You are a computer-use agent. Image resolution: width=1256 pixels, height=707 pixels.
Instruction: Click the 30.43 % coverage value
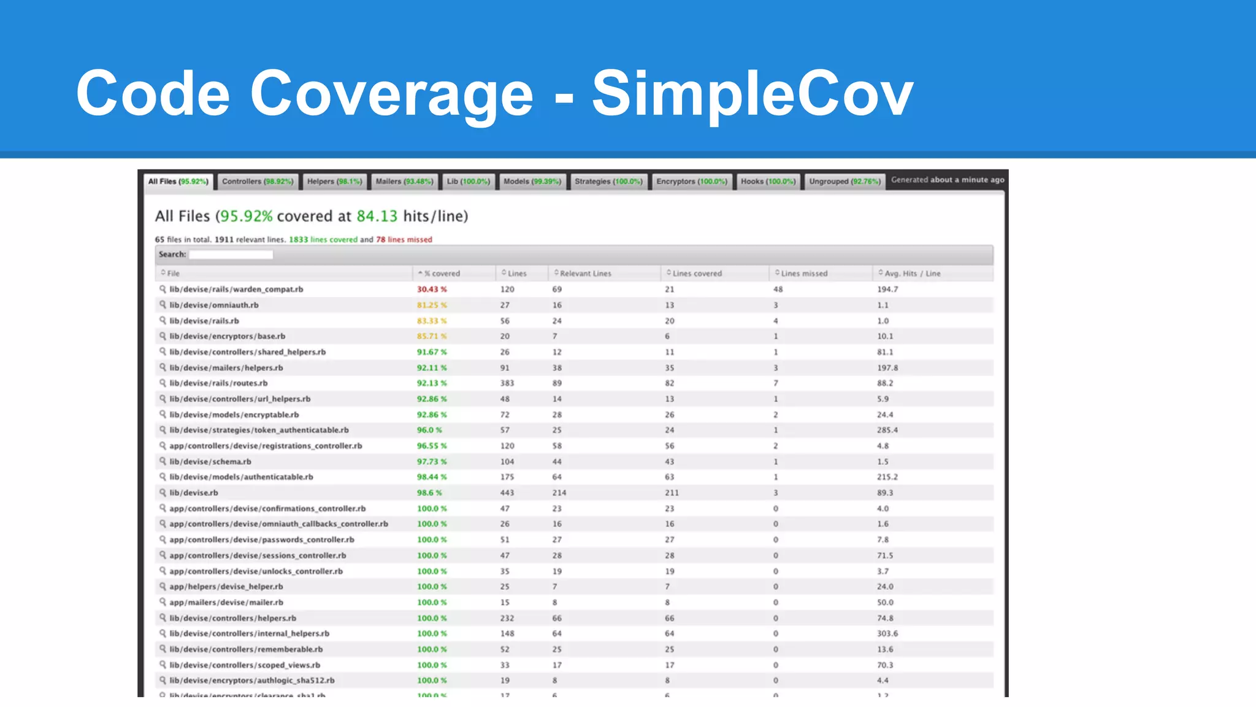click(x=432, y=289)
